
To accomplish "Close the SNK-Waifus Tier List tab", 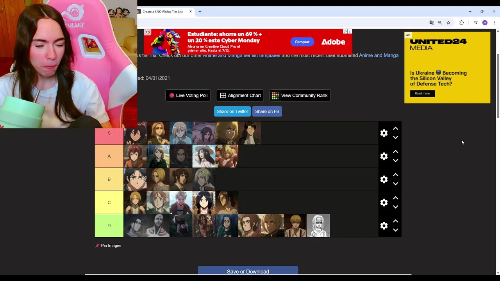I will pyautogui.click(x=191, y=12).
